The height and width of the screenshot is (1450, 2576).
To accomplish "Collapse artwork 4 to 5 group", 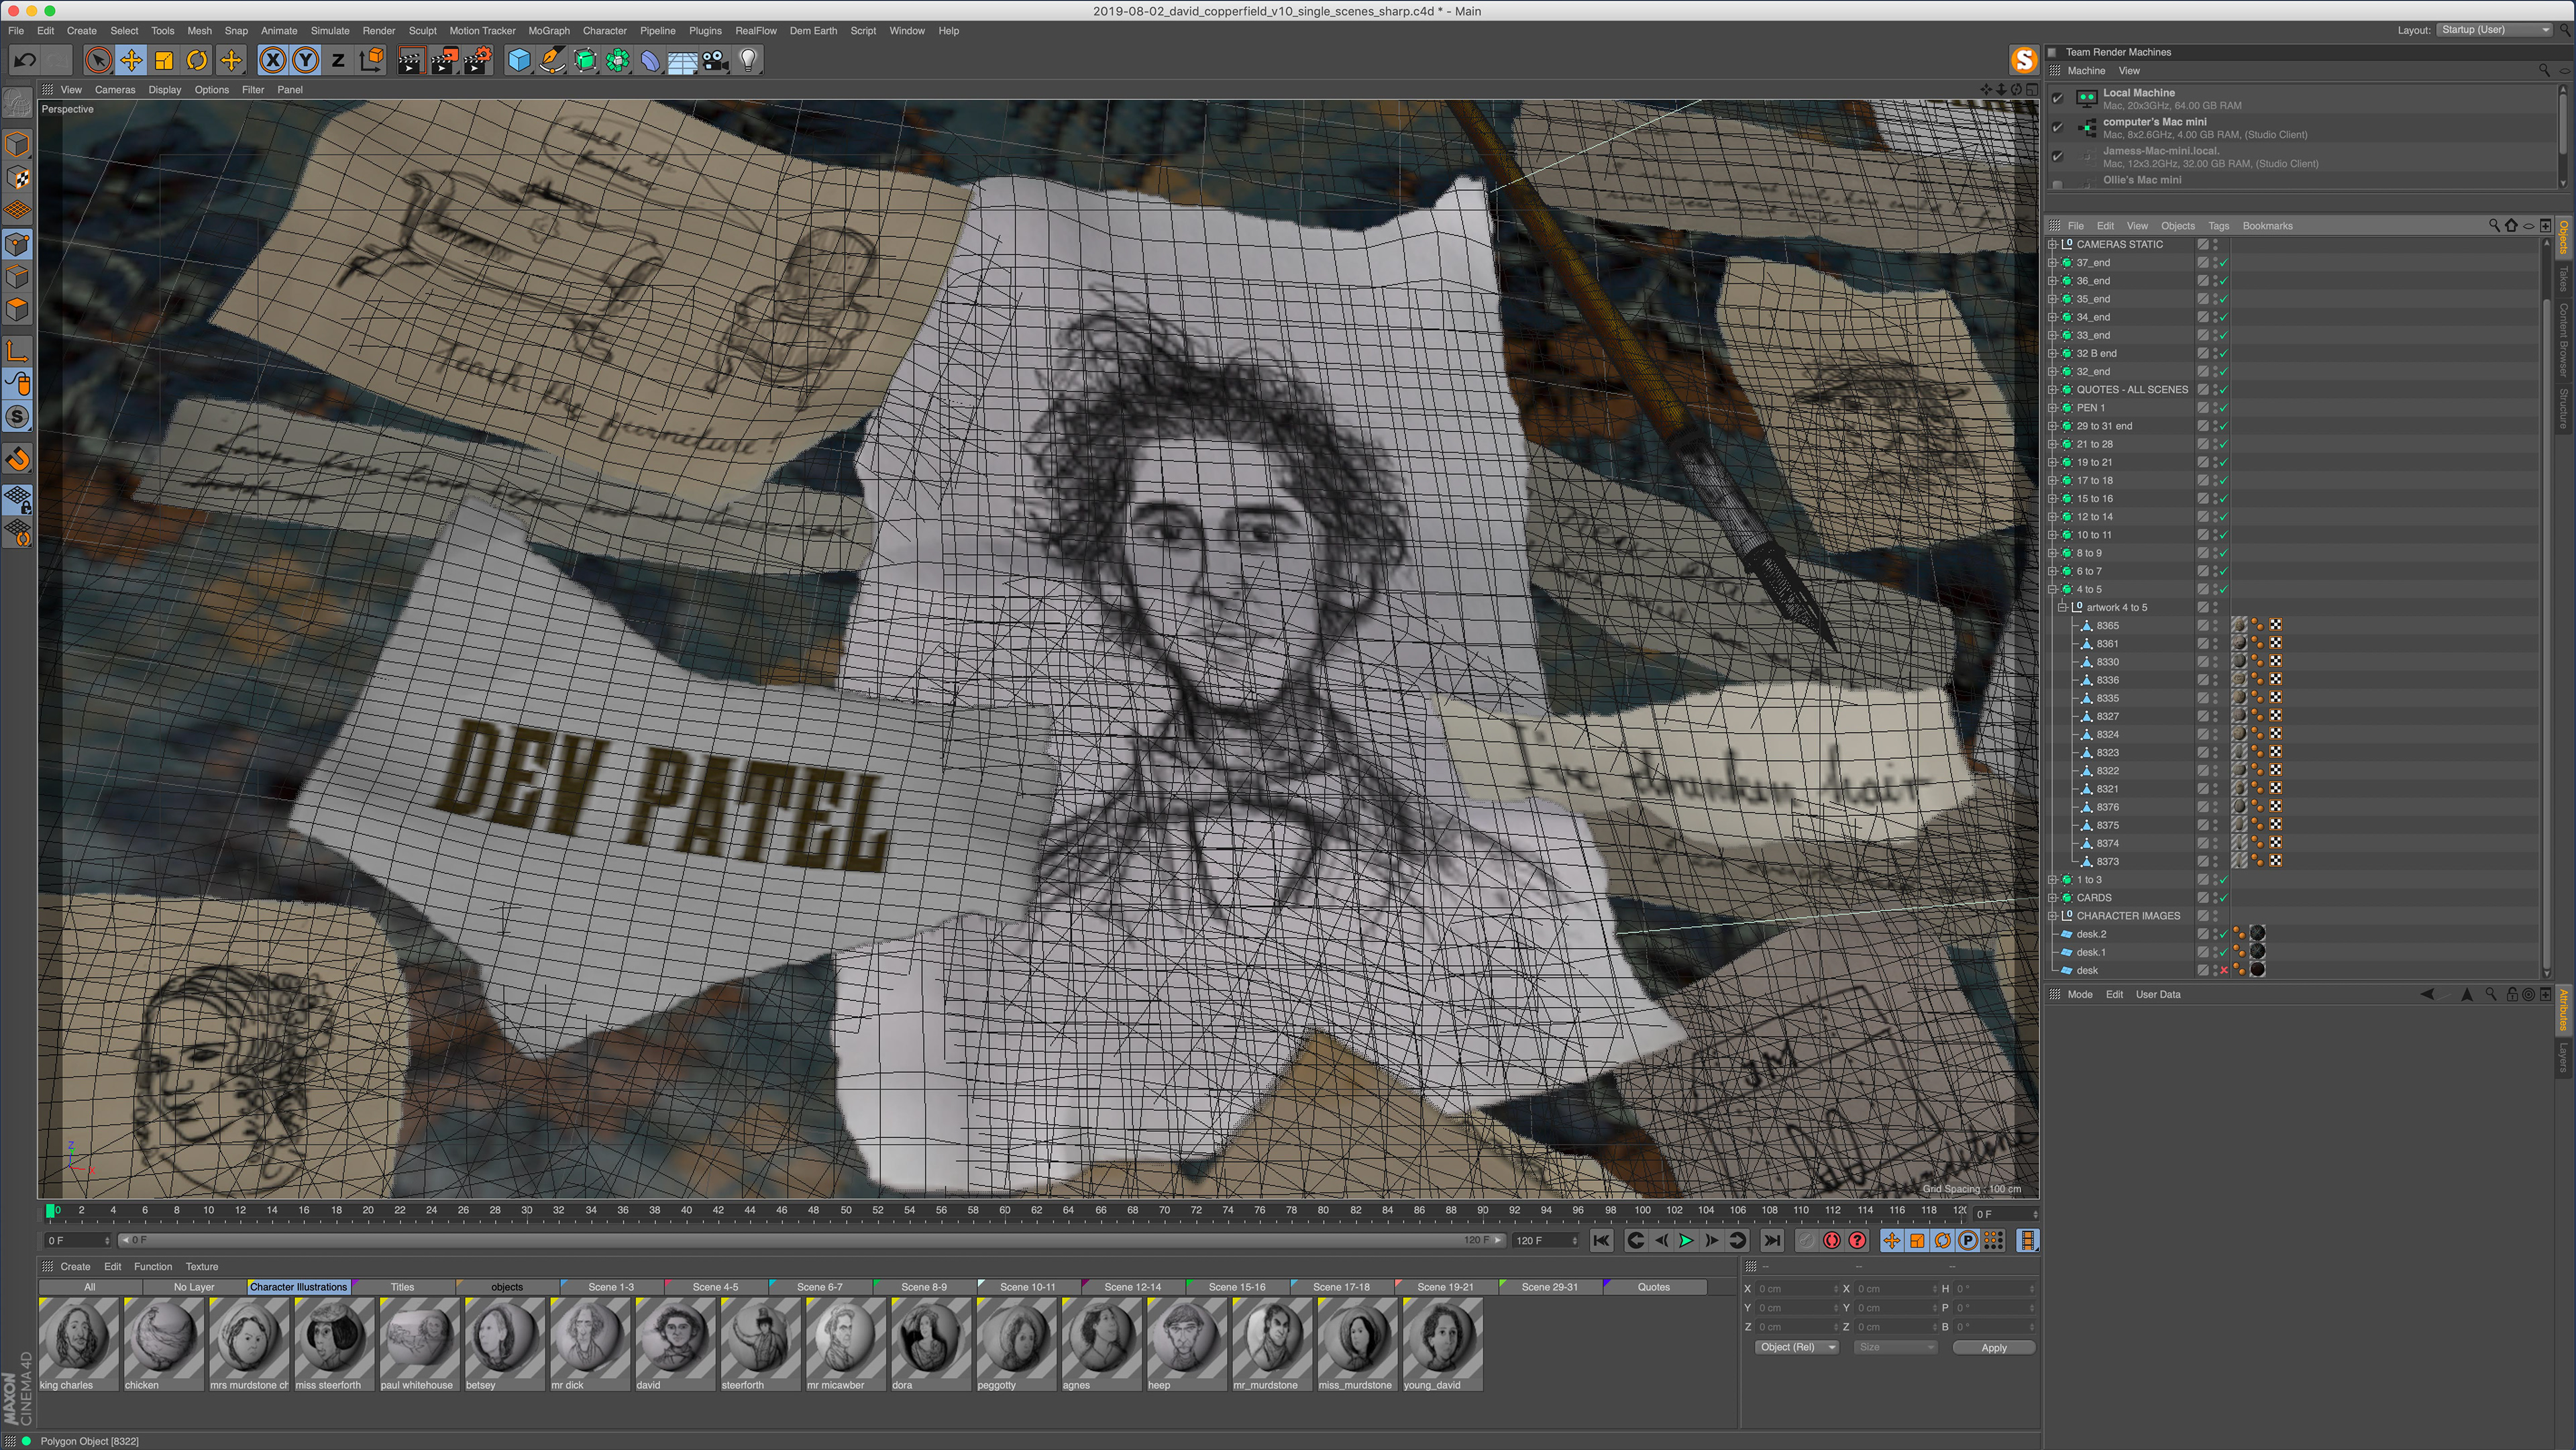I will (2063, 607).
